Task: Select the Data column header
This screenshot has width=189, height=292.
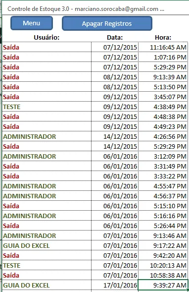Action: tap(115, 38)
